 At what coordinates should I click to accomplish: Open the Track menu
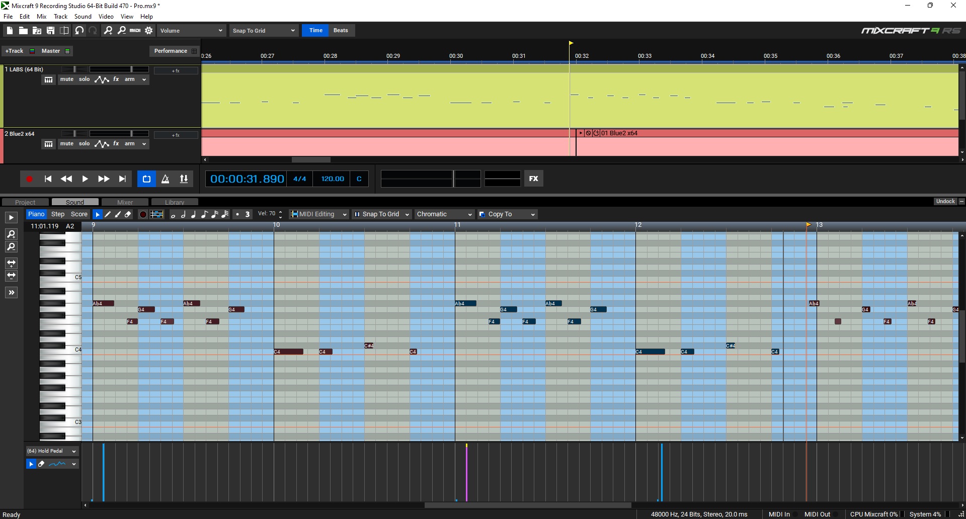point(61,17)
